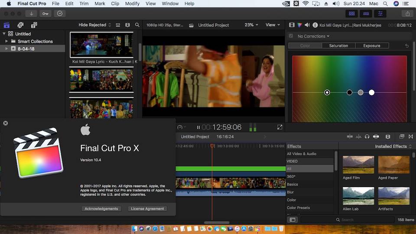The height and width of the screenshot is (234, 416).
Task: Switch to the Saturation tab
Action: coord(338,45)
